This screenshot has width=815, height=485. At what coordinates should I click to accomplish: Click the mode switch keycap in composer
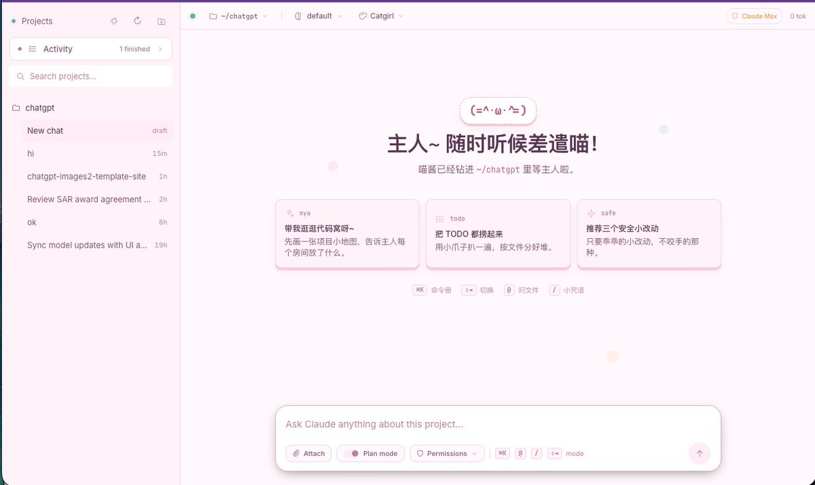(x=555, y=453)
